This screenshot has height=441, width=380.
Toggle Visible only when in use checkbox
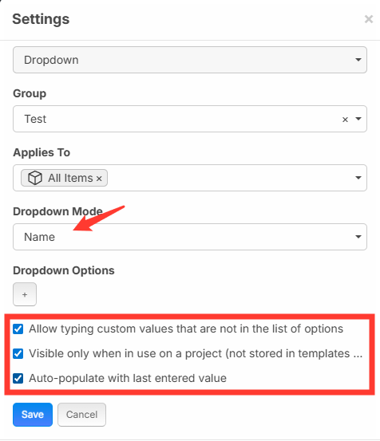[x=18, y=353]
